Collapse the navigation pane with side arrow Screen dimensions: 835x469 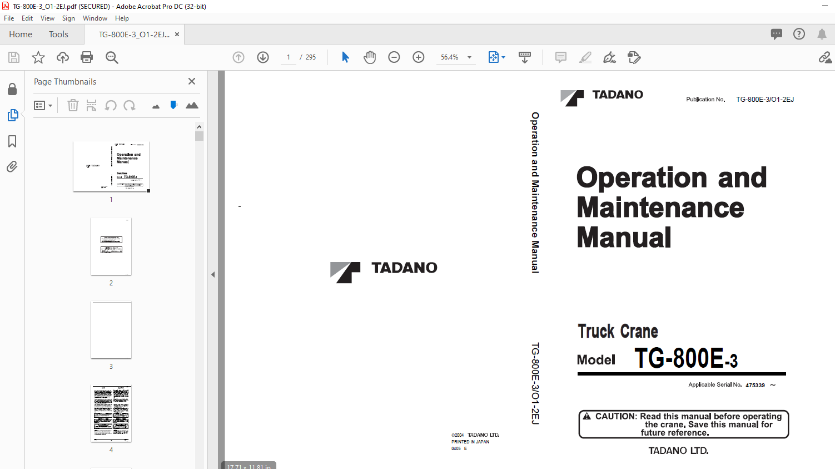(213, 274)
